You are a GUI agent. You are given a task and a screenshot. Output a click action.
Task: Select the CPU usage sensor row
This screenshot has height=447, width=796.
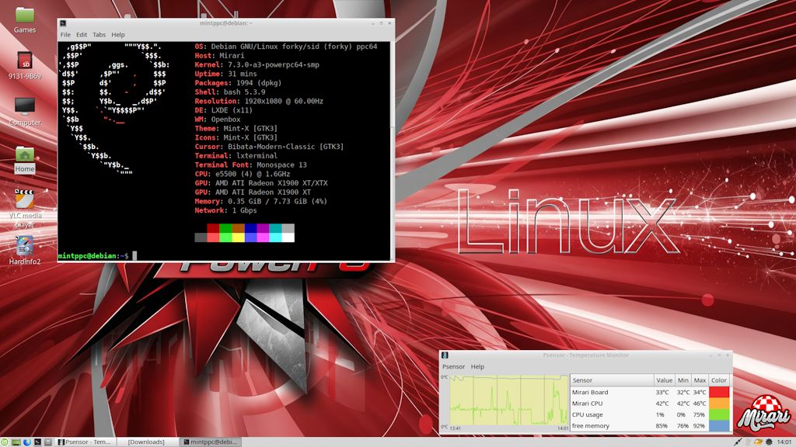650,414
